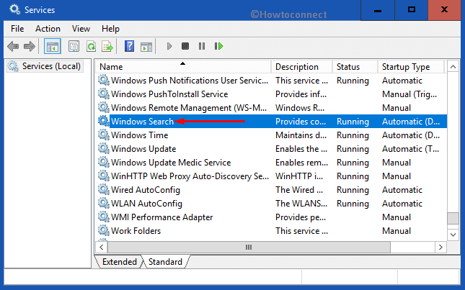Select the WLAN AutoConfig service name

(x=146, y=204)
